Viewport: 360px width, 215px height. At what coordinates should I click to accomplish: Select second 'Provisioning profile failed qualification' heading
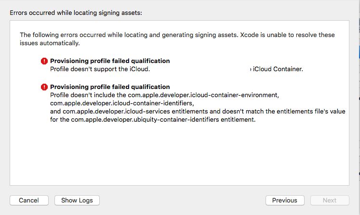(x=110, y=87)
